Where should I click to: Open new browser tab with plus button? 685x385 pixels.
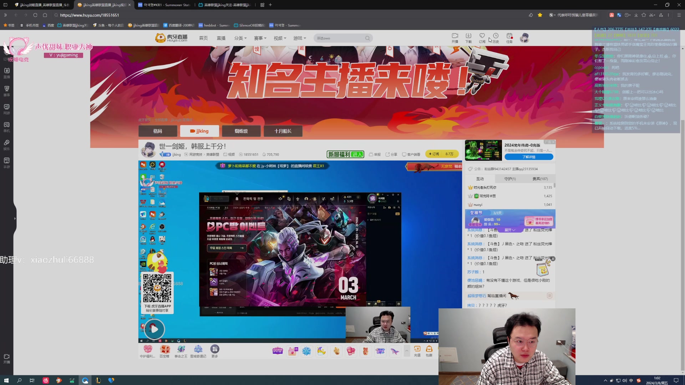tap(270, 5)
